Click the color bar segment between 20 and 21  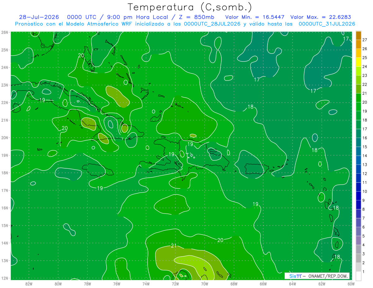click(358, 98)
